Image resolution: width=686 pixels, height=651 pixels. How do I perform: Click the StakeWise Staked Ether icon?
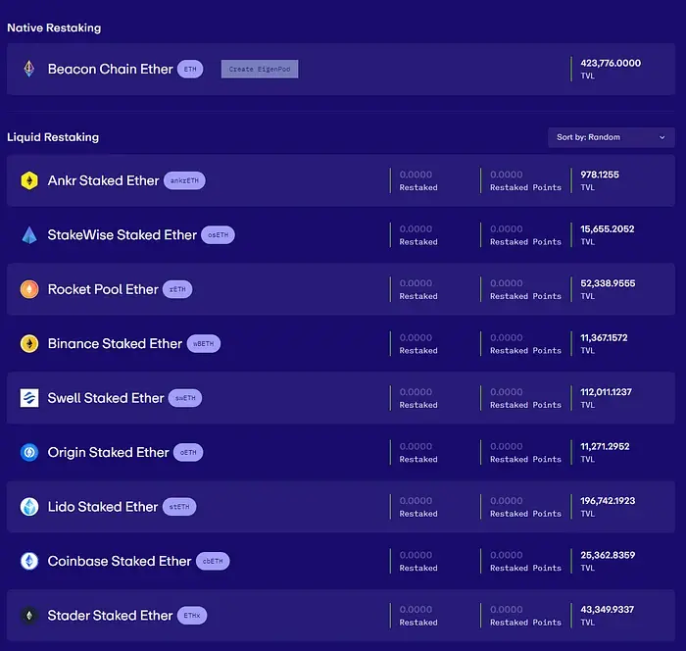[29, 235]
